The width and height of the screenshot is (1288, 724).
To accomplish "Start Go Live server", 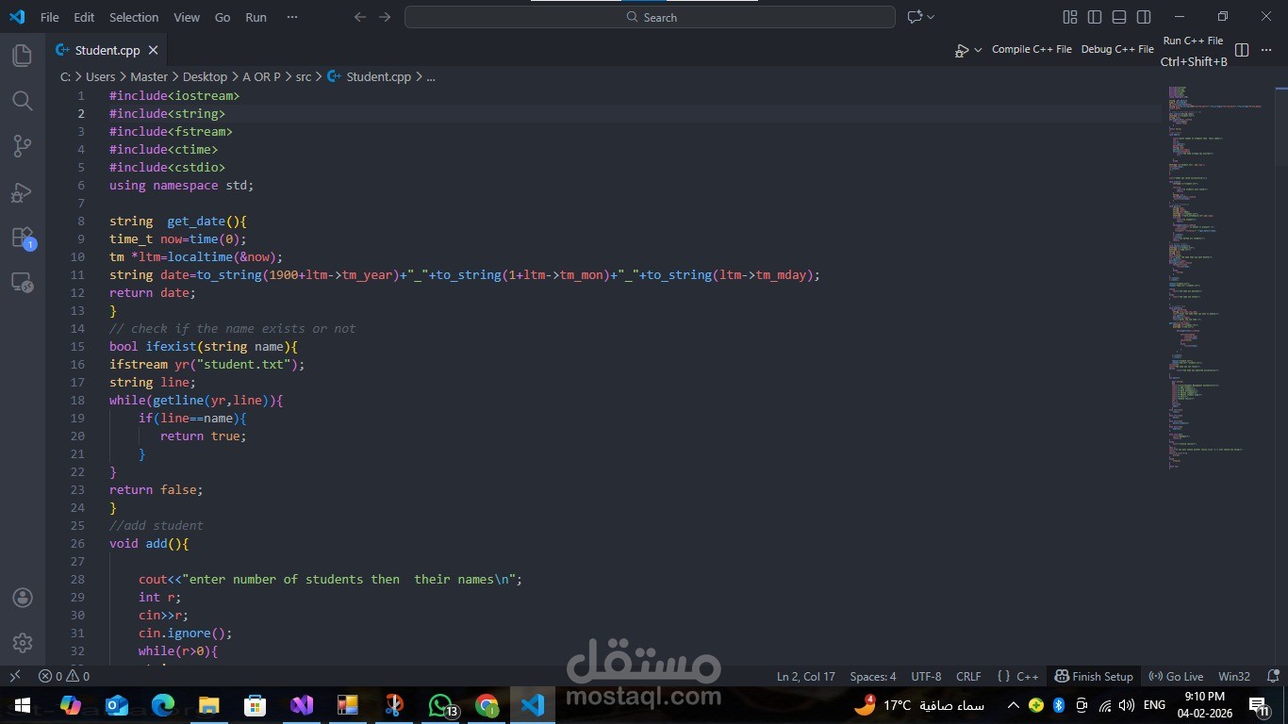I will (x=1176, y=676).
